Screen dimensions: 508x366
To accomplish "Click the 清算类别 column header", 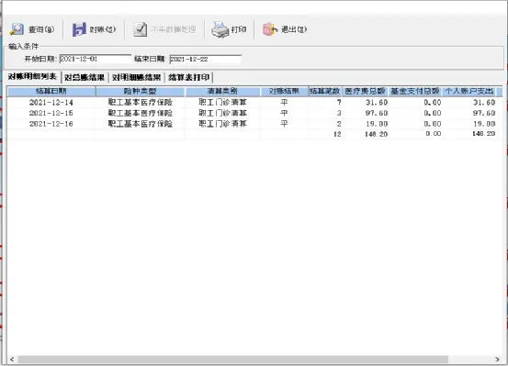I will [x=222, y=91].
